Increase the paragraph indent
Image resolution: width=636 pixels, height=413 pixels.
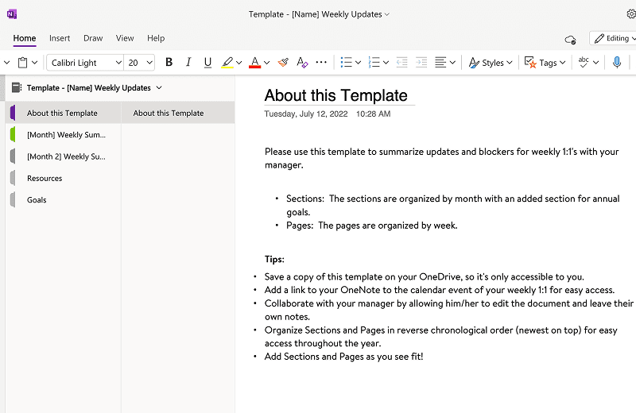(421, 63)
